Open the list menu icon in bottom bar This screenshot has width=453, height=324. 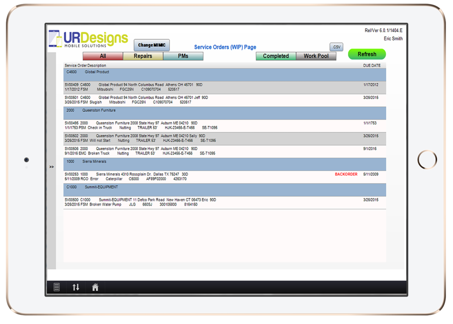tap(57, 287)
